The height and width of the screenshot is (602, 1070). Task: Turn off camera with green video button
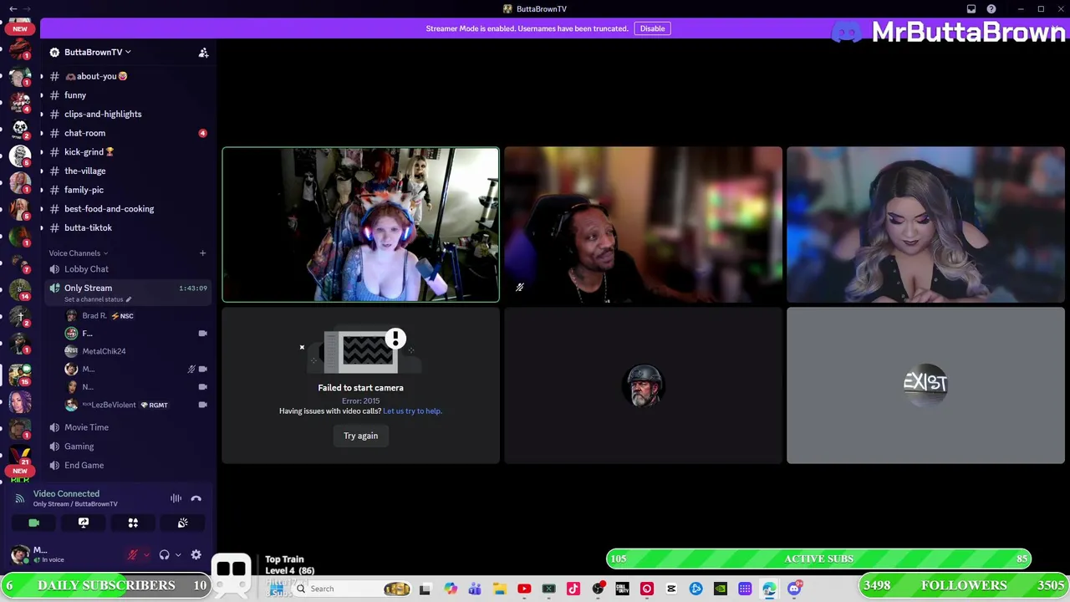coord(33,523)
